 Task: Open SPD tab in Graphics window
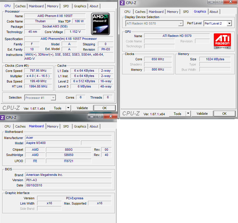[186, 12]
